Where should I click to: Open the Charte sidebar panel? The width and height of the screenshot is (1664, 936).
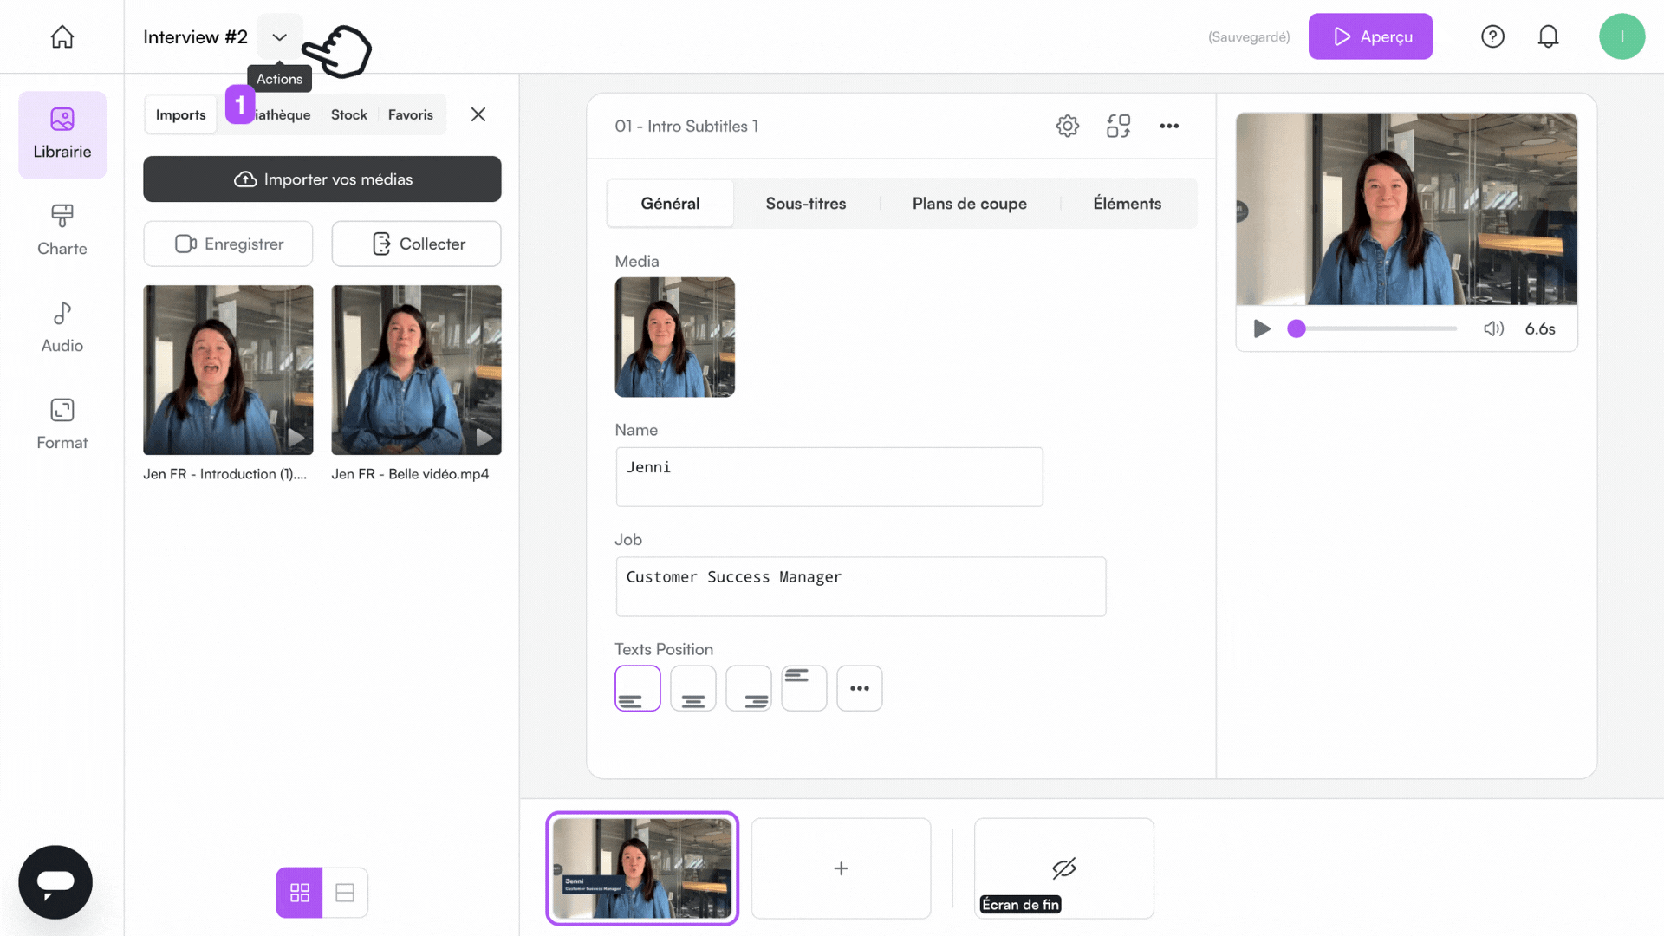(62, 230)
